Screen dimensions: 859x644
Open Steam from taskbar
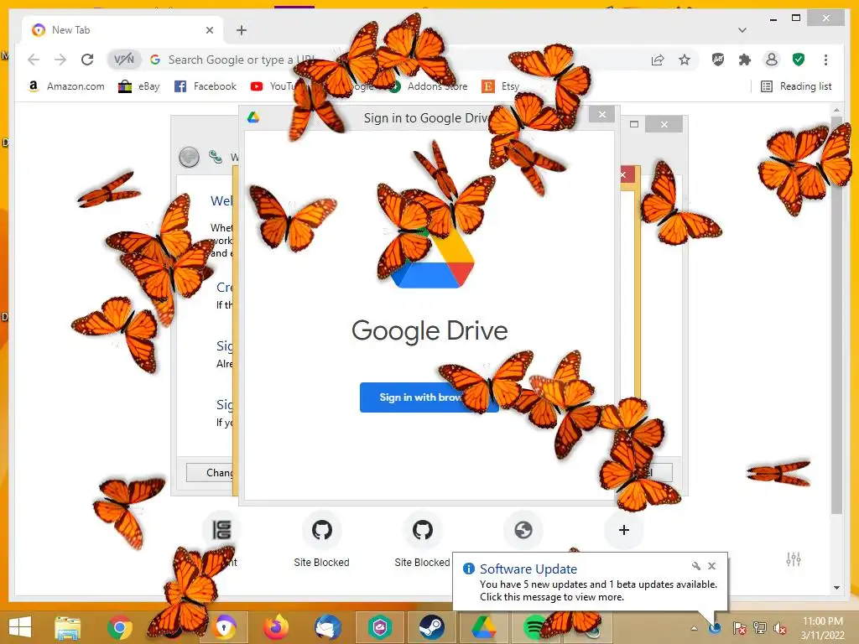point(432,627)
